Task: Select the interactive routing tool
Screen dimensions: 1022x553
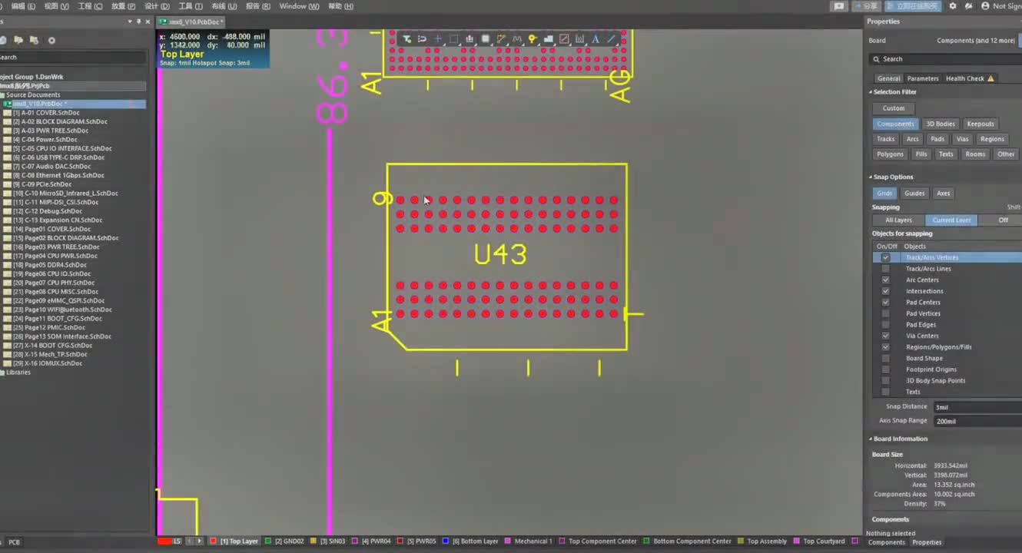Action: [x=501, y=39]
